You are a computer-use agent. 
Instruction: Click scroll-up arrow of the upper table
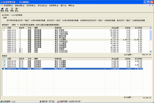(x=151, y=28)
